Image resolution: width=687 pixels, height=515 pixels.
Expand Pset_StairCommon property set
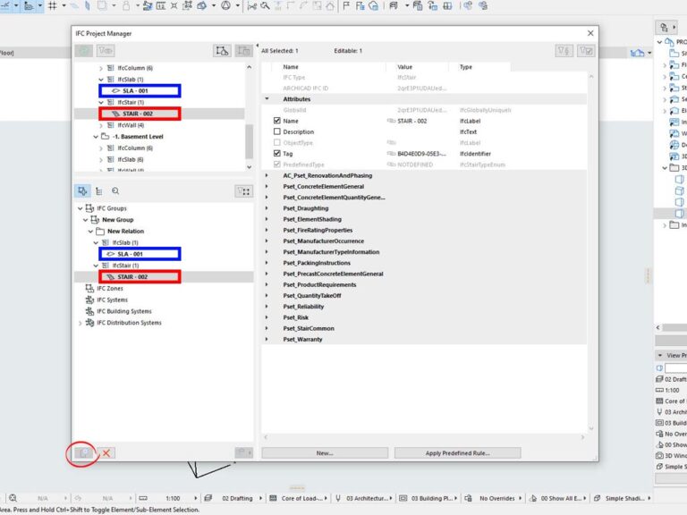[x=267, y=328]
